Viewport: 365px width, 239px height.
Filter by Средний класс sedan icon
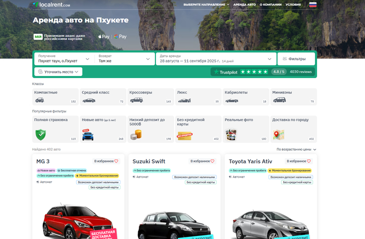(89, 100)
